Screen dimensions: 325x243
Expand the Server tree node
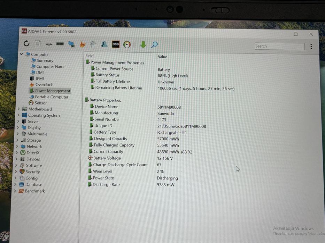click(18, 121)
